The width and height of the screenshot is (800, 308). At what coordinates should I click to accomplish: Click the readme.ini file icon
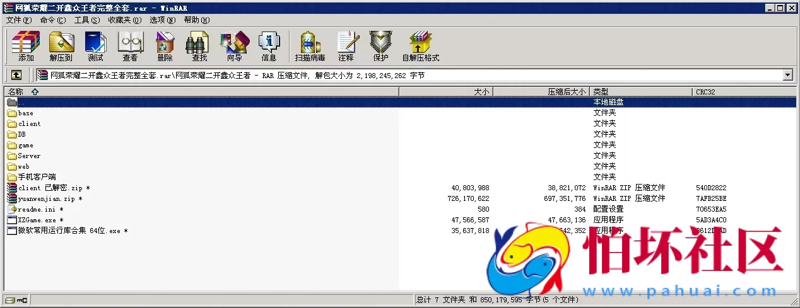(x=12, y=210)
